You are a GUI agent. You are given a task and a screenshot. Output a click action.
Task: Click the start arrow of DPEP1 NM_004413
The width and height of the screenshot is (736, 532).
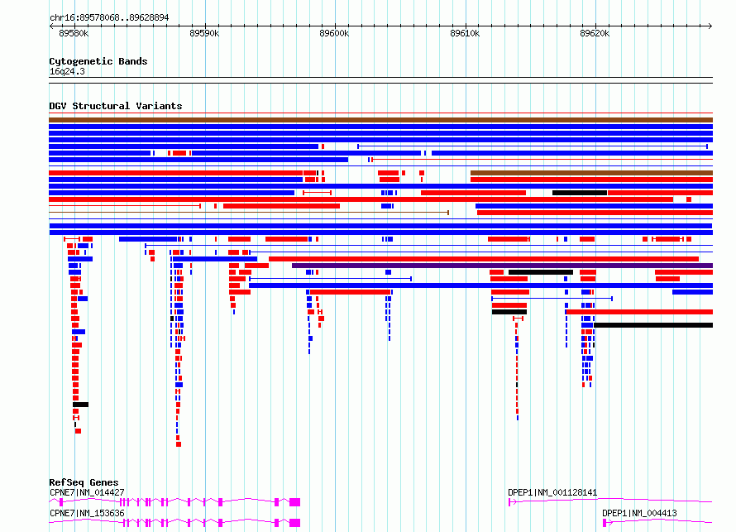click(607, 523)
